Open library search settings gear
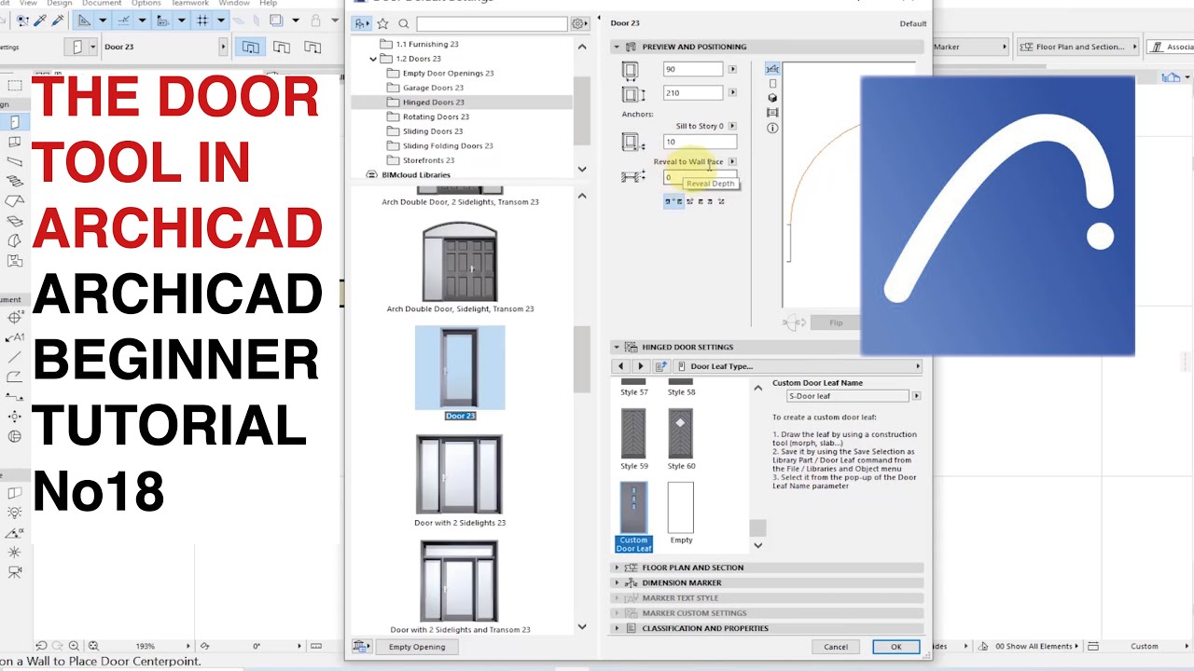The width and height of the screenshot is (1194, 671). [579, 23]
